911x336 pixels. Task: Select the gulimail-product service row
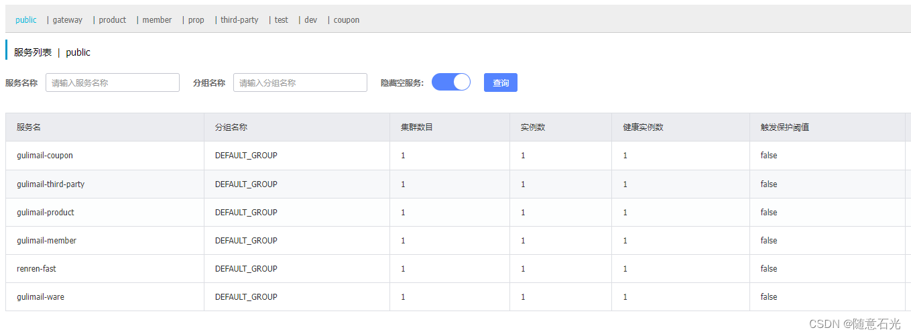[x=456, y=212]
